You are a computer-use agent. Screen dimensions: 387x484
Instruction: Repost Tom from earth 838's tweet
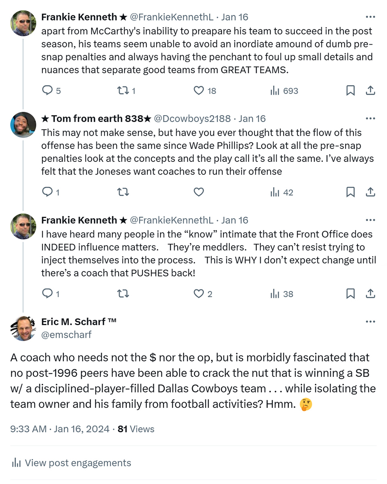coord(123,192)
